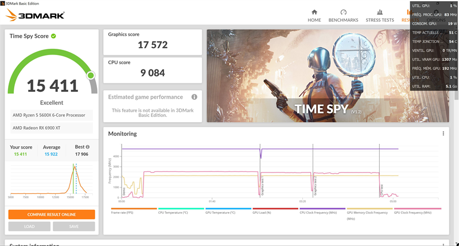The image size is (459, 246).
Task: Click the green gauge indicator dot
Action: (x=91, y=76)
